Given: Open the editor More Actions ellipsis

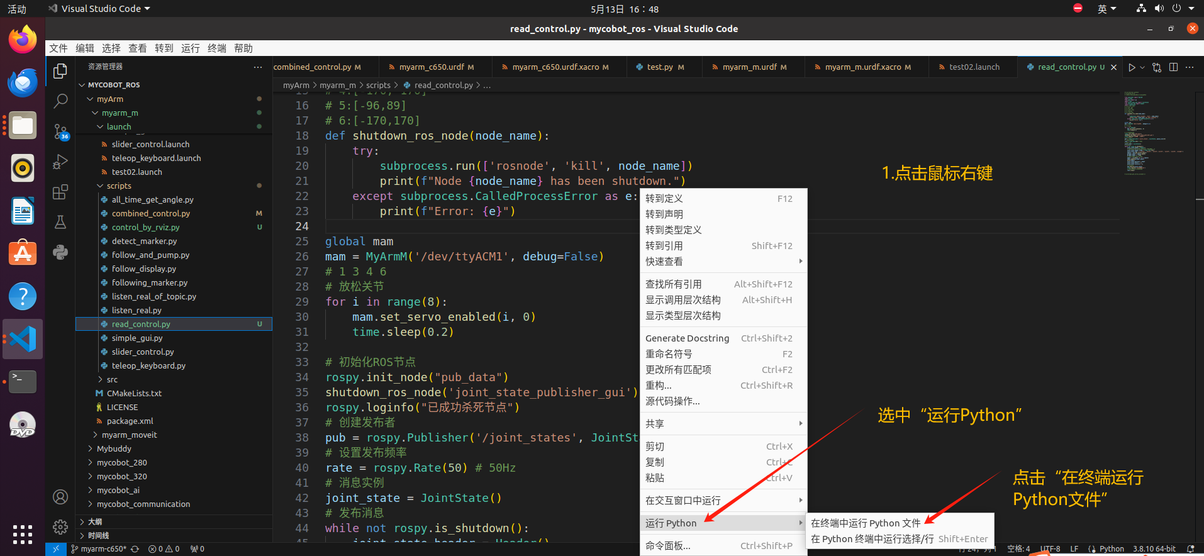Looking at the screenshot, I should point(1190,67).
